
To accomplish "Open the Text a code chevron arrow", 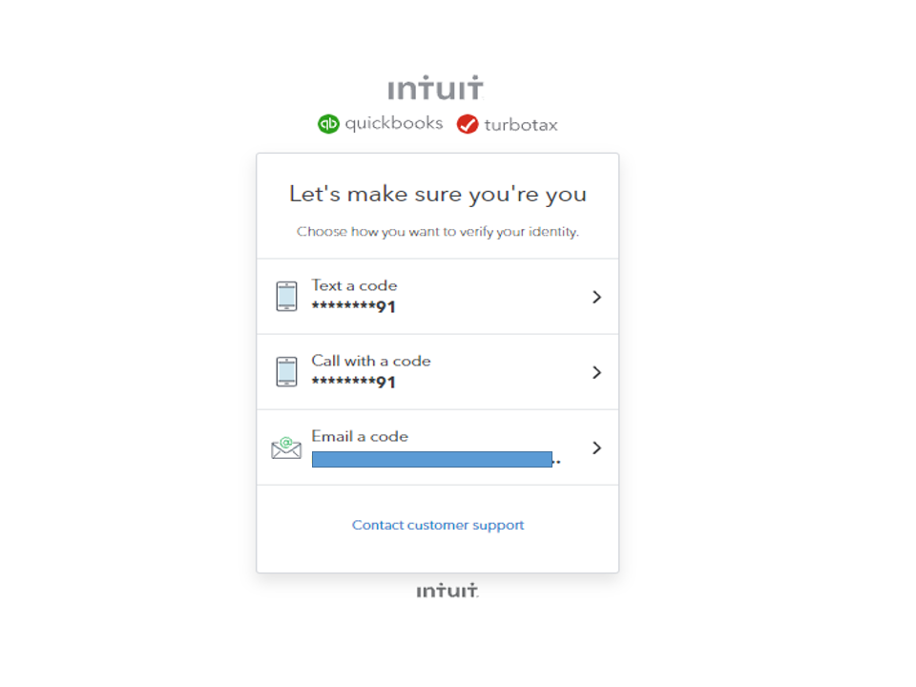I will (596, 297).
